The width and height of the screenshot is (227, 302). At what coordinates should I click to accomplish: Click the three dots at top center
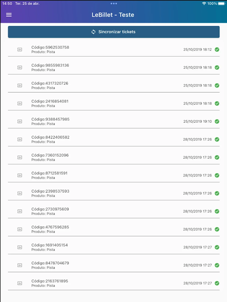pos(114,3)
